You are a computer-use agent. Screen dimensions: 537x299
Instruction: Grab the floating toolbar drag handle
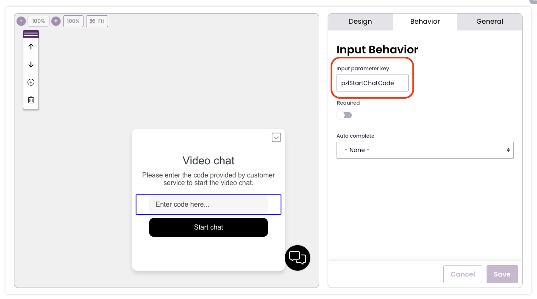31,34
